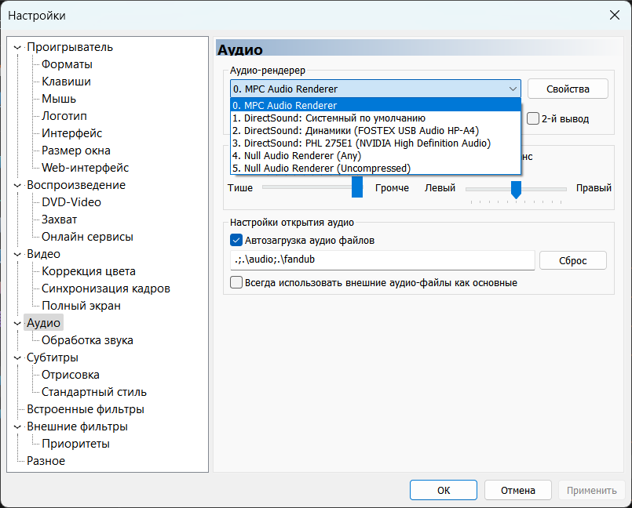This screenshot has height=508, width=632.
Task: Toggle always use external audio files checkbox
Action: [236, 282]
